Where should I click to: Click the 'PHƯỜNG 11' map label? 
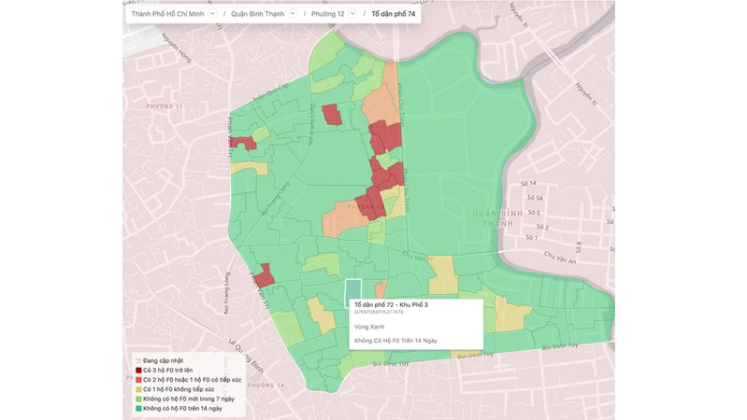pos(165,106)
